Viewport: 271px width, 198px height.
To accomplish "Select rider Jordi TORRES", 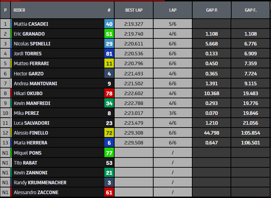I will pos(28,54).
